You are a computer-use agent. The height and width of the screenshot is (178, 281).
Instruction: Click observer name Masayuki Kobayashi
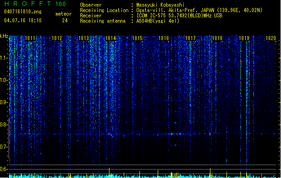point(160,5)
